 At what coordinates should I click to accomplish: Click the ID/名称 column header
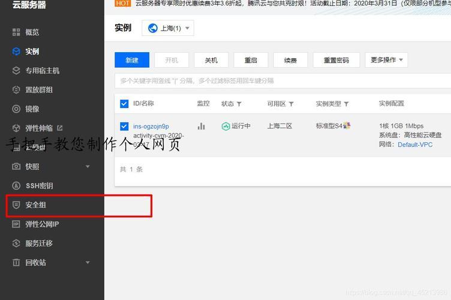[143, 104]
